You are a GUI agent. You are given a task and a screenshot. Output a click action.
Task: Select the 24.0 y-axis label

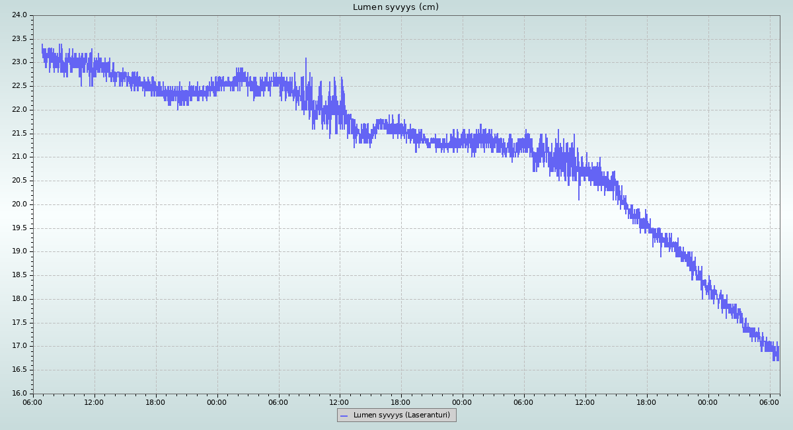click(x=19, y=15)
